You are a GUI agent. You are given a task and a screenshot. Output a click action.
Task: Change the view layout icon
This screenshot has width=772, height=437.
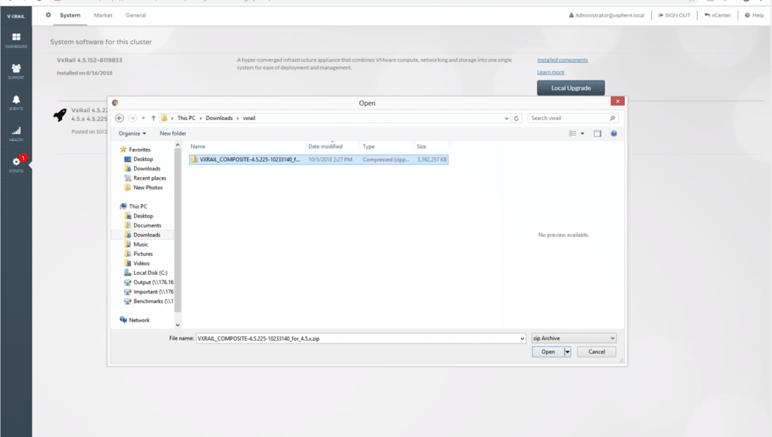click(x=573, y=133)
